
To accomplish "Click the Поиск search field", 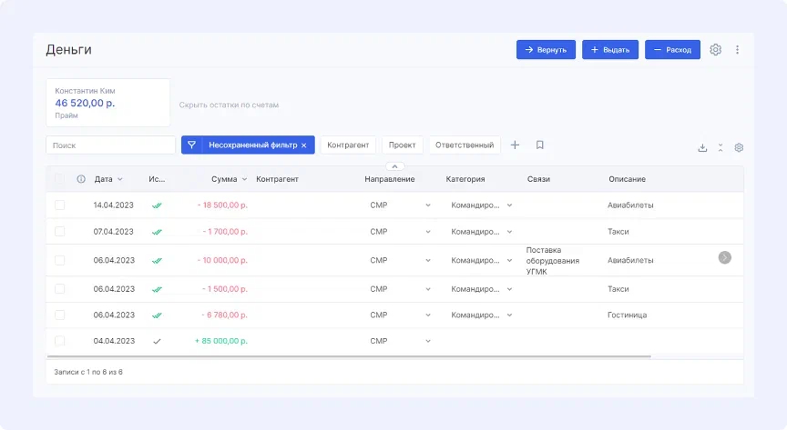I will 110,145.
